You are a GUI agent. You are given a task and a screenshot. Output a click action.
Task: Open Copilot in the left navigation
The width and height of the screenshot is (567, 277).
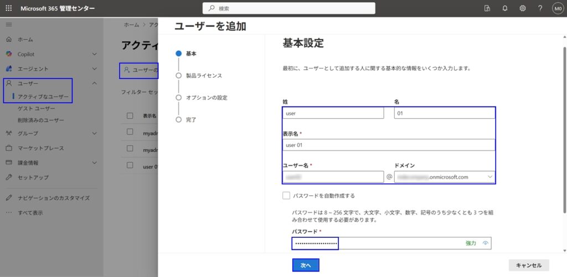pos(25,54)
